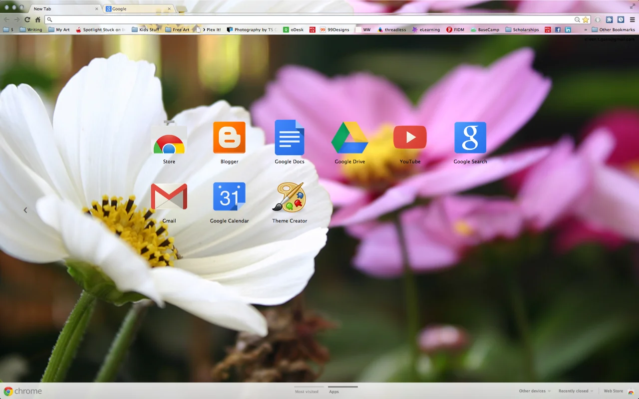Open the Writing bookmarks folder

[31, 29]
